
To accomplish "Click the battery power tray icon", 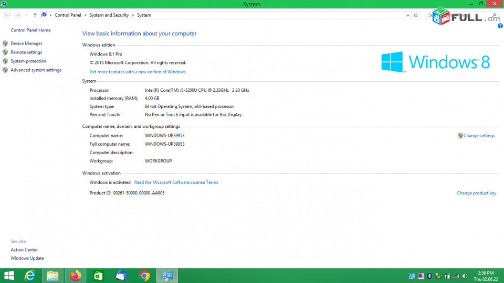I will [x=447, y=276].
